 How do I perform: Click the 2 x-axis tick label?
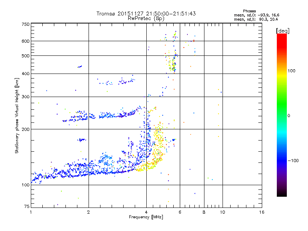89,212
